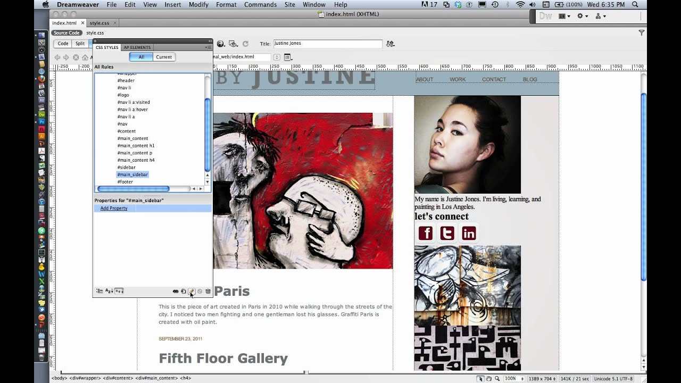681x383 pixels.
Task: Click the stop loading icon
Action: click(x=76, y=57)
